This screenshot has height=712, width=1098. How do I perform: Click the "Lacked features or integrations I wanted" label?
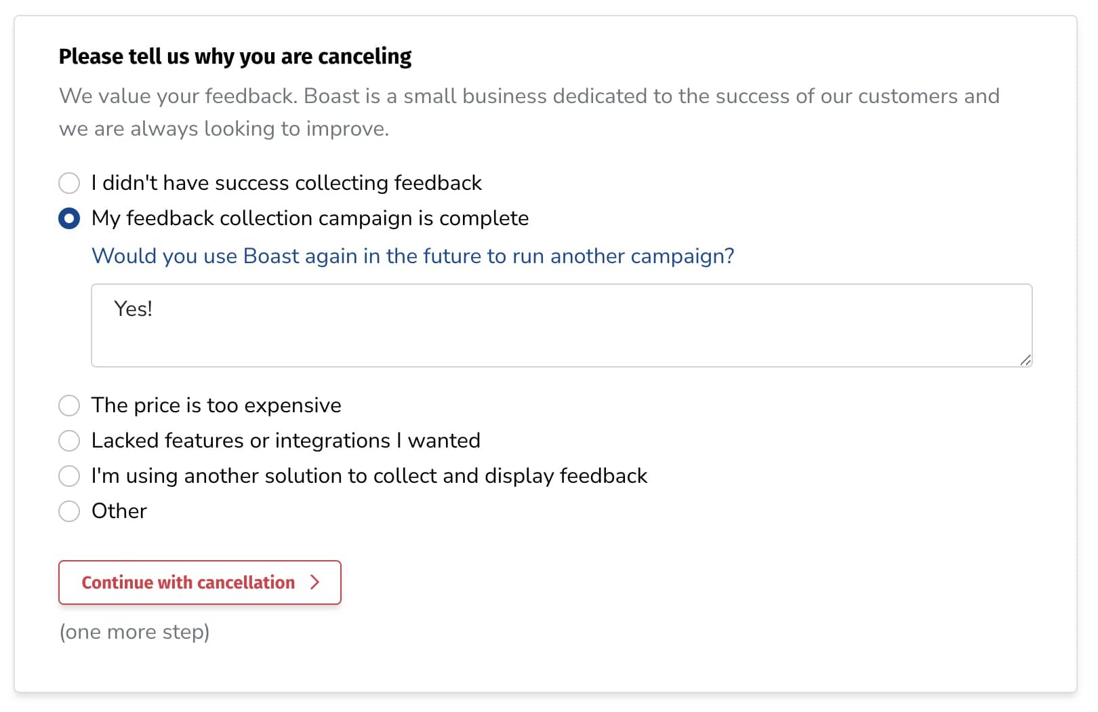285,441
